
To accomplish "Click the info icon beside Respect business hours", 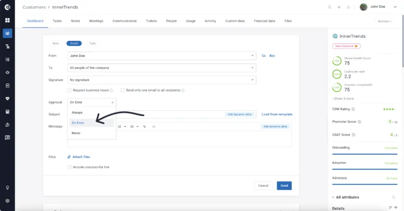I will (x=112, y=90).
